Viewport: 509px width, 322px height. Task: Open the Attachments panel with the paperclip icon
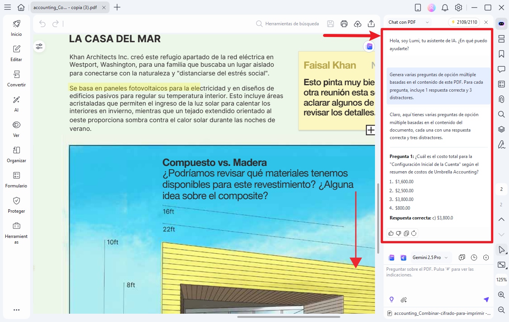click(x=501, y=99)
